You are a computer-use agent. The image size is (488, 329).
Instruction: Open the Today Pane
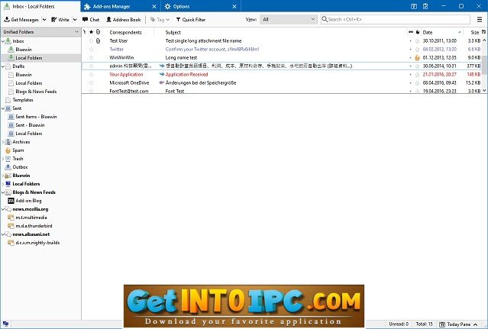(458, 324)
